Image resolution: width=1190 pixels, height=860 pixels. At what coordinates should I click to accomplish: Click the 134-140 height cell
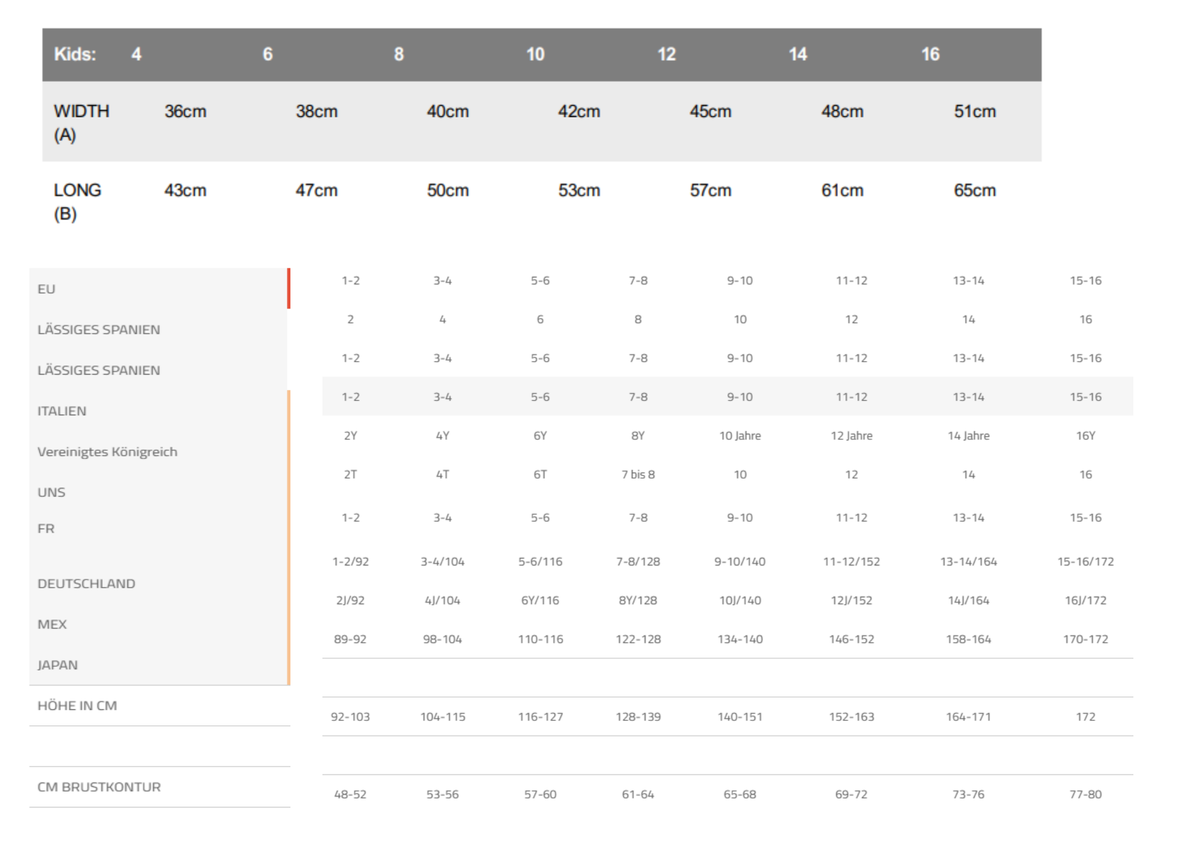[x=740, y=639]
